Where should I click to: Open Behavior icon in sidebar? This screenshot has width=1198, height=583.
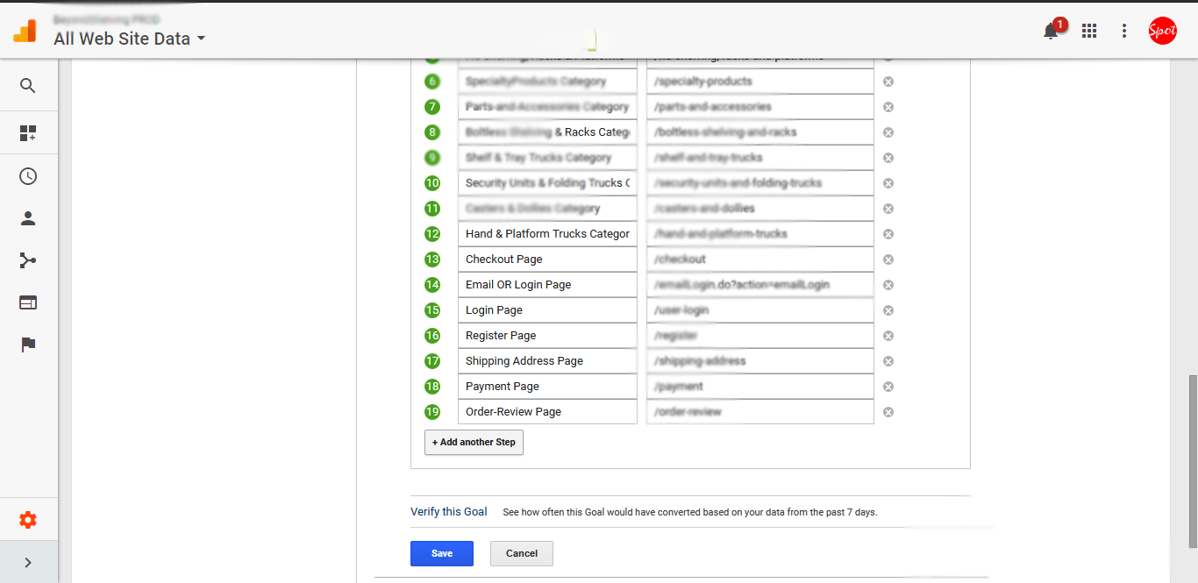(x=28, y=302)
